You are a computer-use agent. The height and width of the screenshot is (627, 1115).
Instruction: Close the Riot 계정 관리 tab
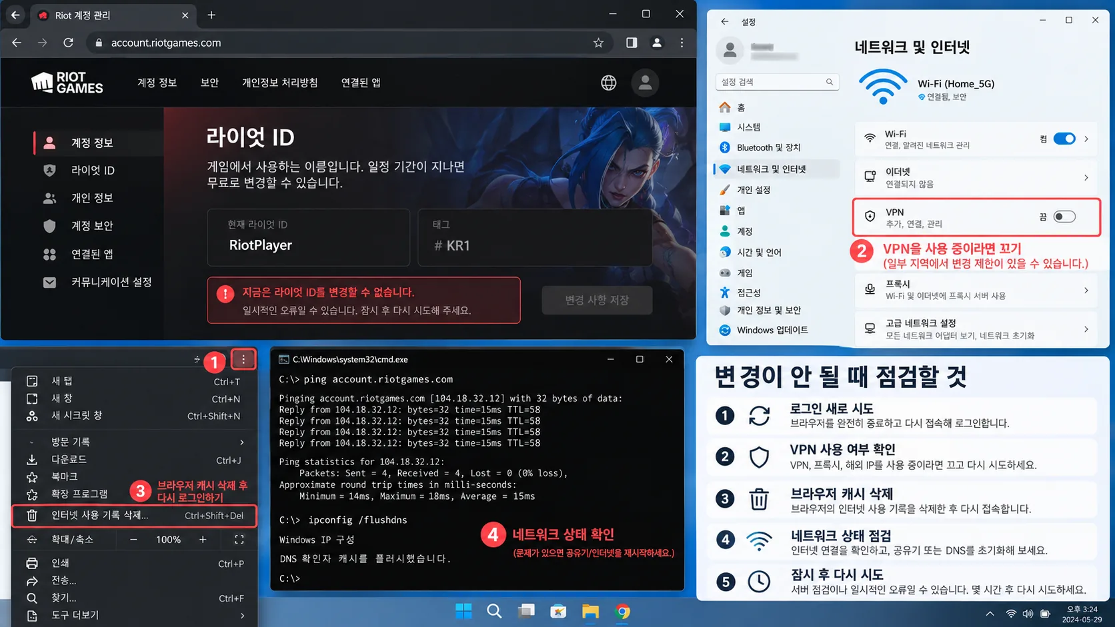[185, 15]
